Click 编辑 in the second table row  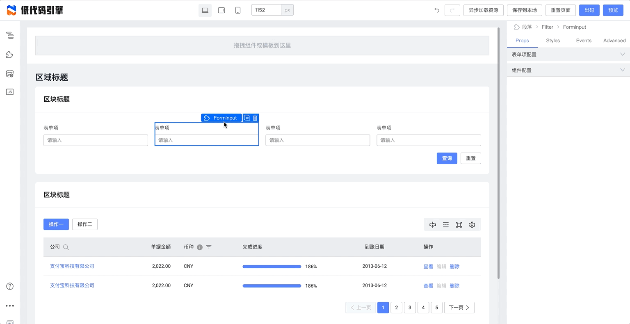click(x=441, y=286)
